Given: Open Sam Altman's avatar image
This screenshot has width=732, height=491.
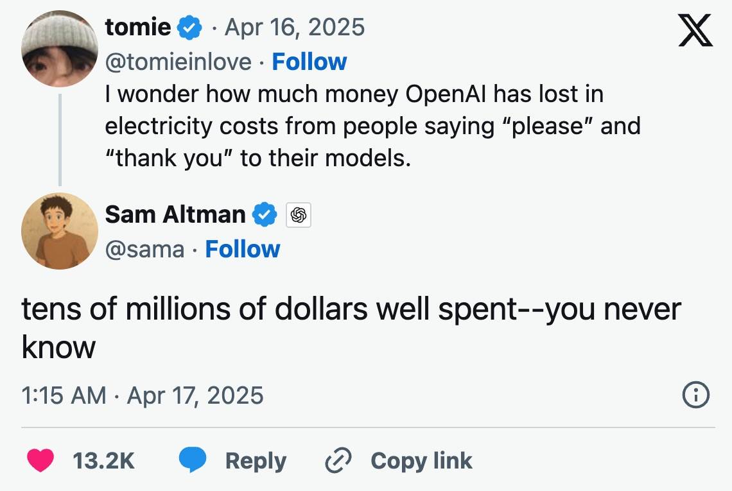Looking at the screenshot, I should coord(60,231).
